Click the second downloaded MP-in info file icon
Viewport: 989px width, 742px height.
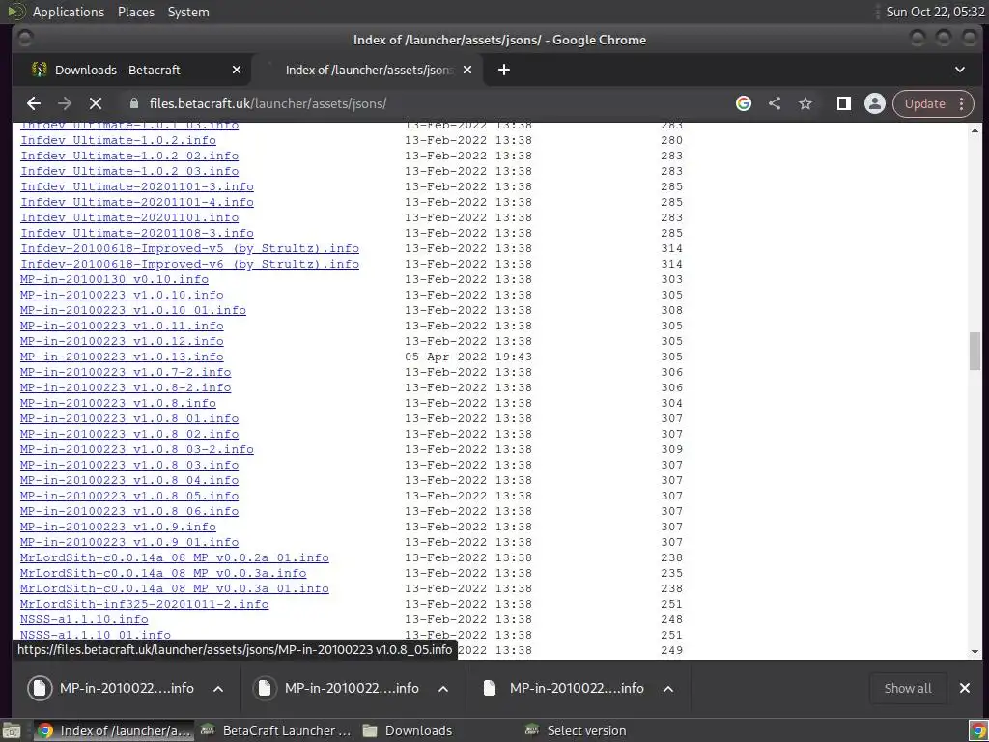point(265,688)
